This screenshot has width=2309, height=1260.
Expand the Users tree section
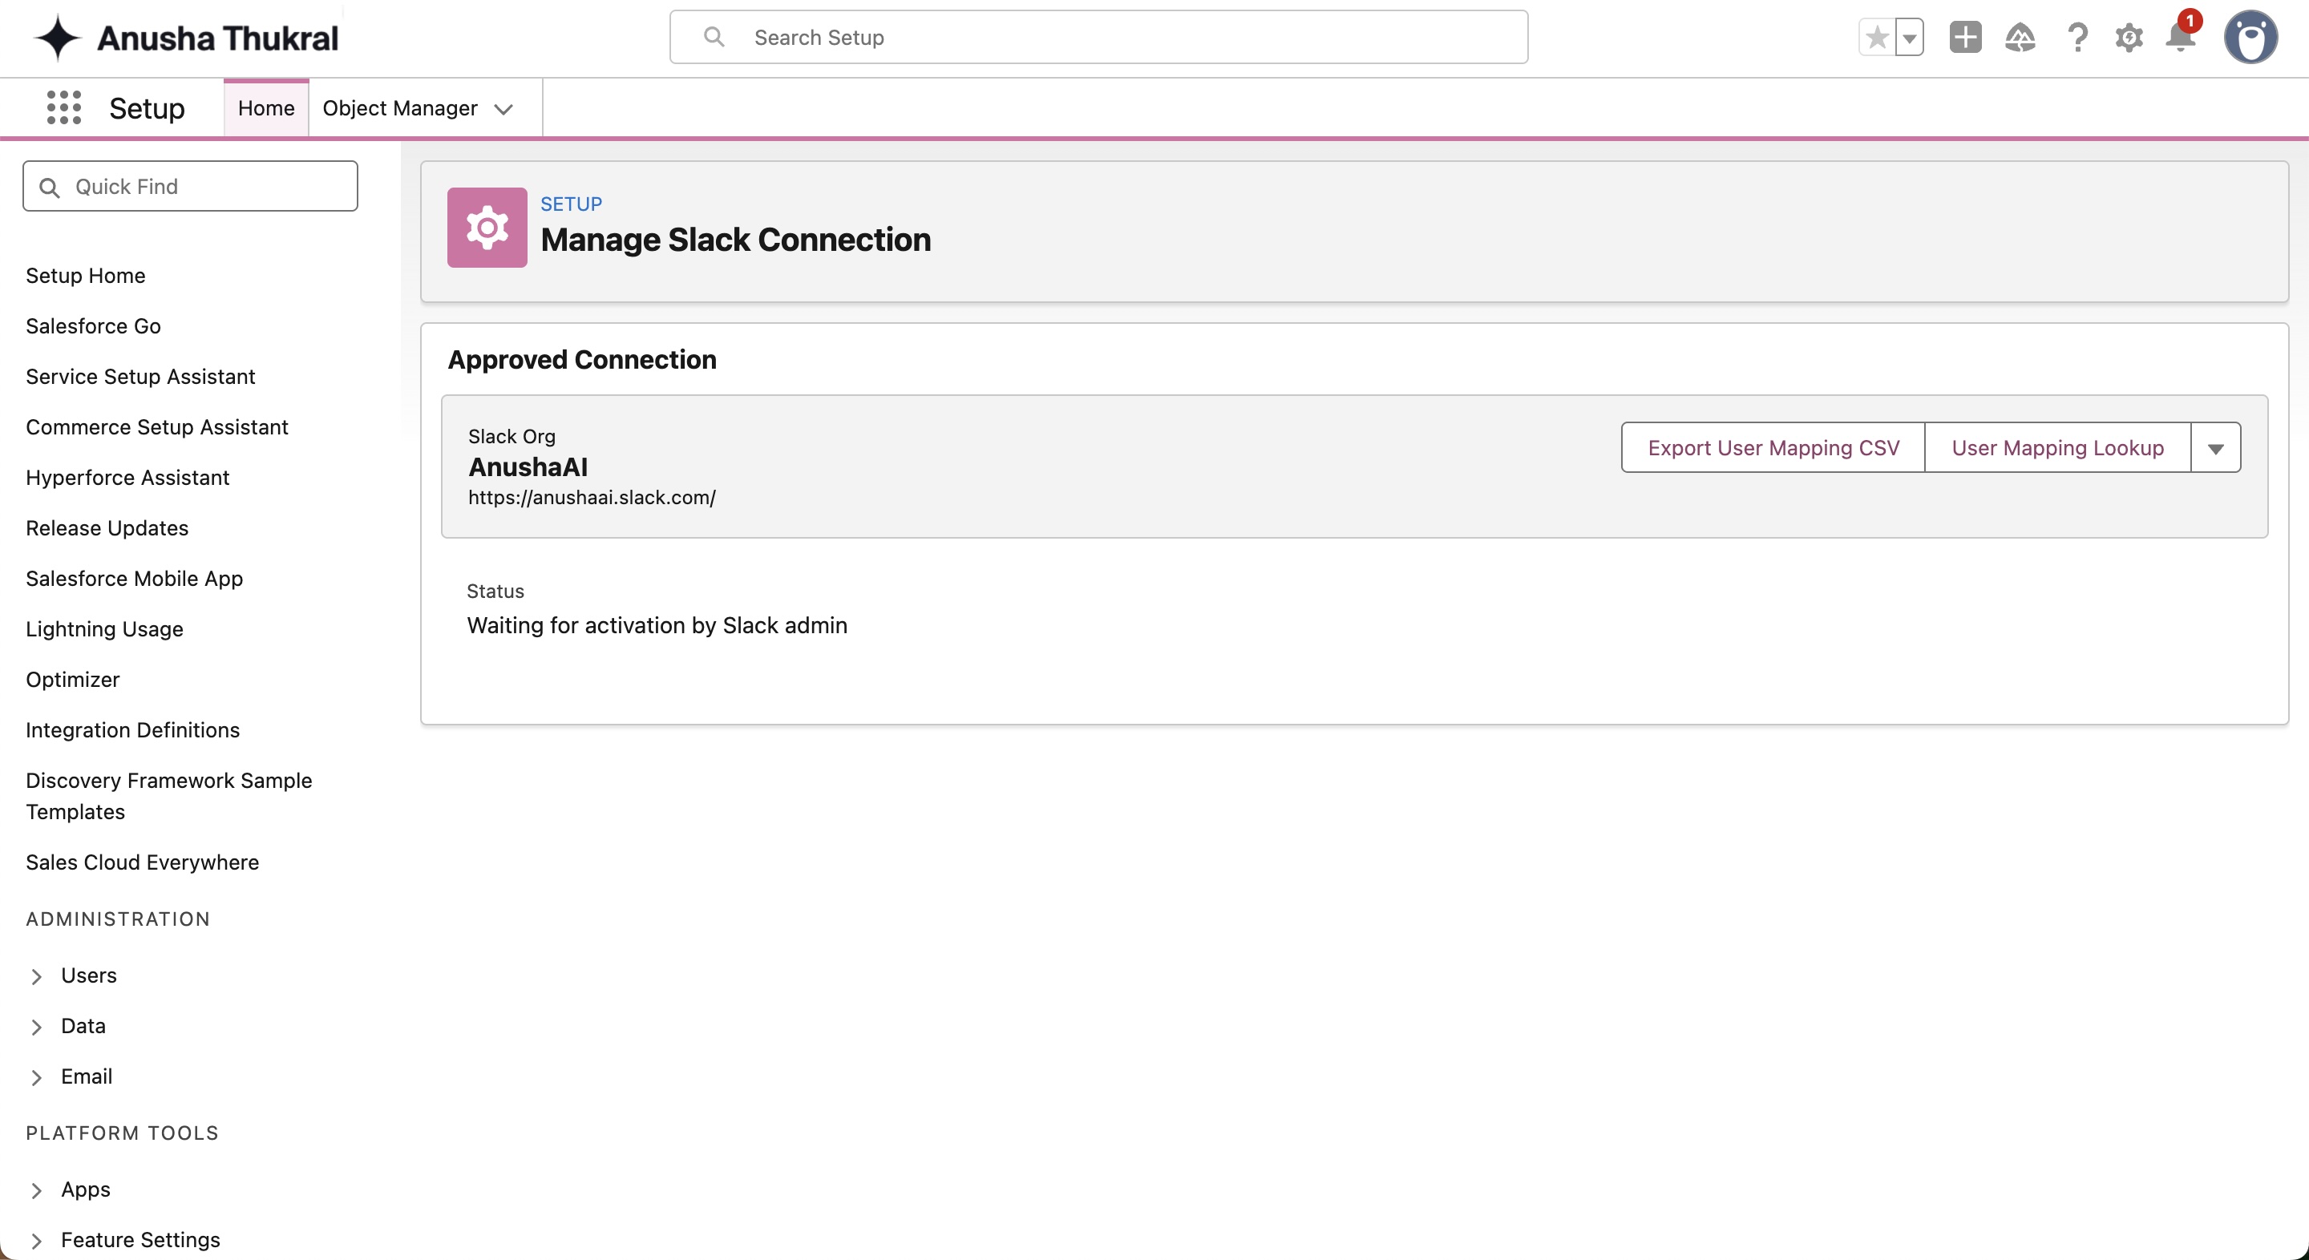(37, 976)
